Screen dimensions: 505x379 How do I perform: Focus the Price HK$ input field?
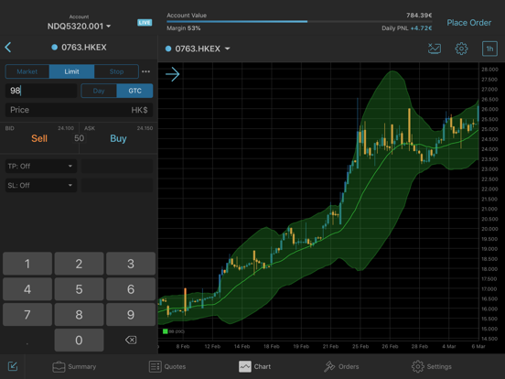79,110
